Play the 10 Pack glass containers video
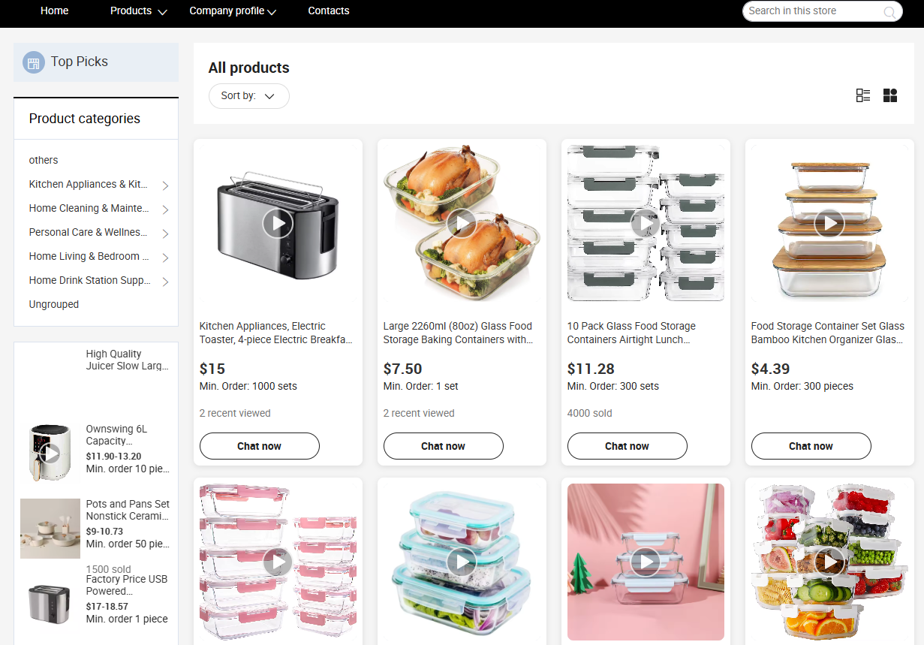The image size is (924, 645). pyautogui.click(x=646, y=223)
